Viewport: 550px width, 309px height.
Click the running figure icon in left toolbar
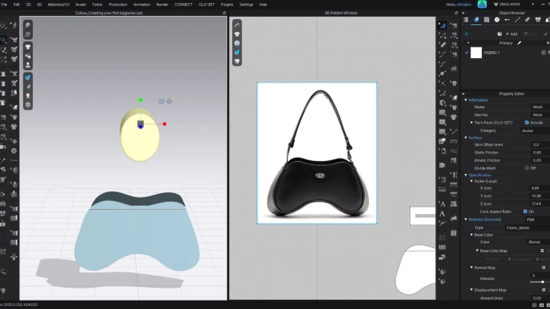coord(14,25)
